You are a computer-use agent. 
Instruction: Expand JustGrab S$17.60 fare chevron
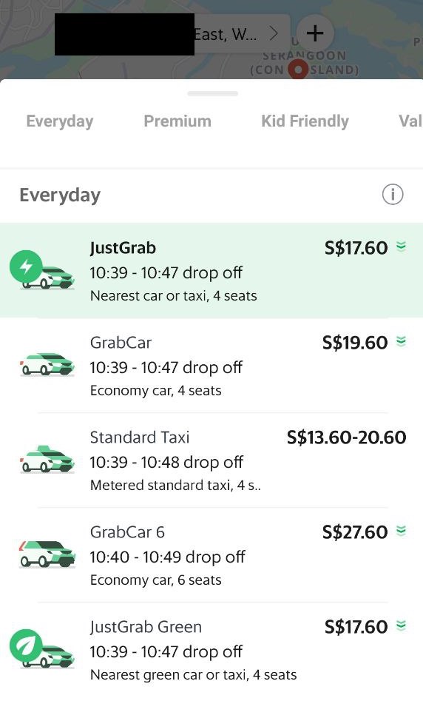[x=401, y=246]
